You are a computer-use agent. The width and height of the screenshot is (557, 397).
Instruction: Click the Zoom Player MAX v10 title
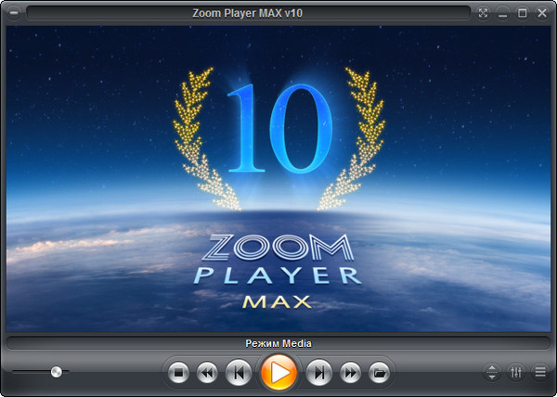(x=251, y=13)
